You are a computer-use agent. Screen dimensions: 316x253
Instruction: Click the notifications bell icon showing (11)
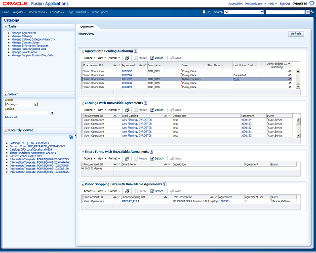point(204,12)
